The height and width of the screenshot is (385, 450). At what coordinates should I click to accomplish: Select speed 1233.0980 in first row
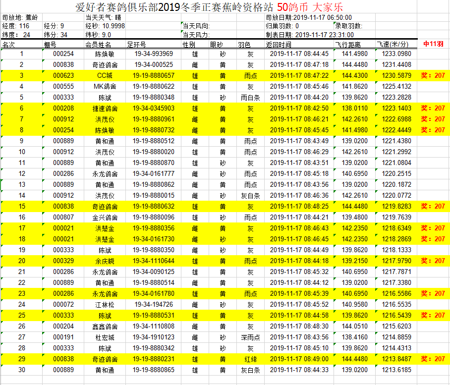point(396,54)
